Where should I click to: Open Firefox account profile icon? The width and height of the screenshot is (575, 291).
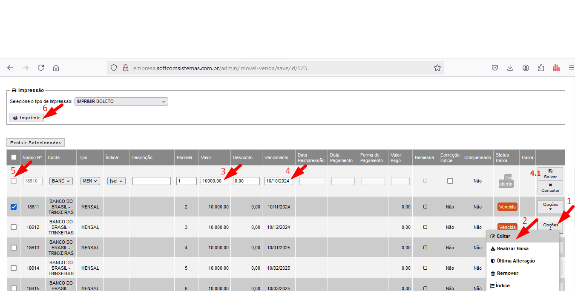tap(526, 68)
